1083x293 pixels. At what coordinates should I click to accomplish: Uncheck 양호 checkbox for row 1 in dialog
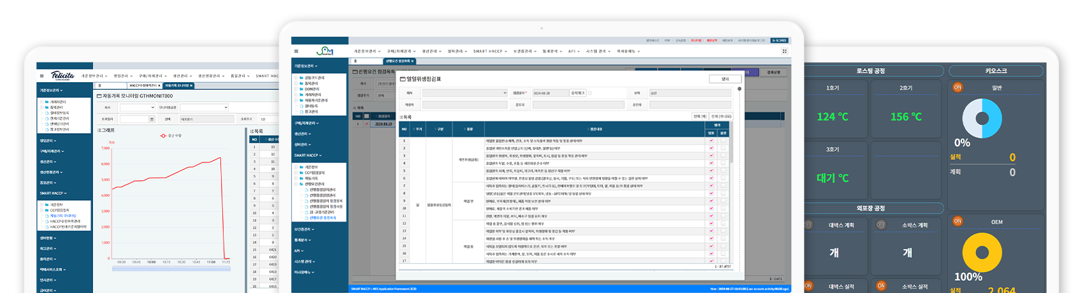pyautogui.click(x=711, y=141)
